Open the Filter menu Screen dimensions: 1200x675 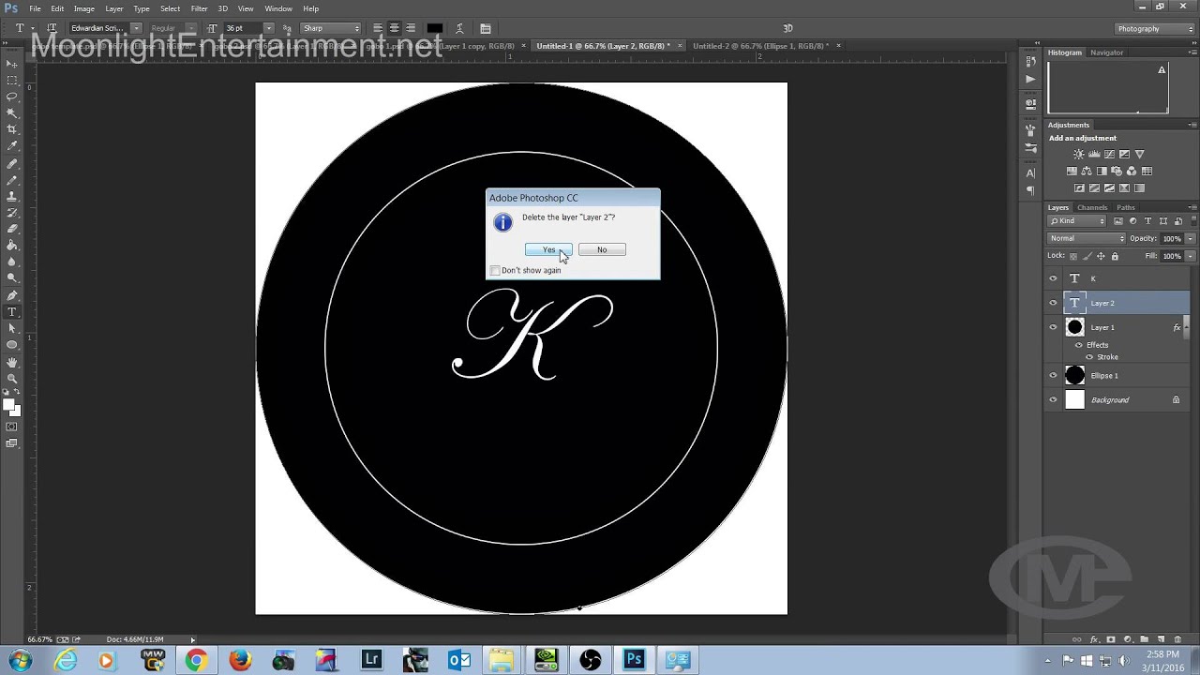199,8
